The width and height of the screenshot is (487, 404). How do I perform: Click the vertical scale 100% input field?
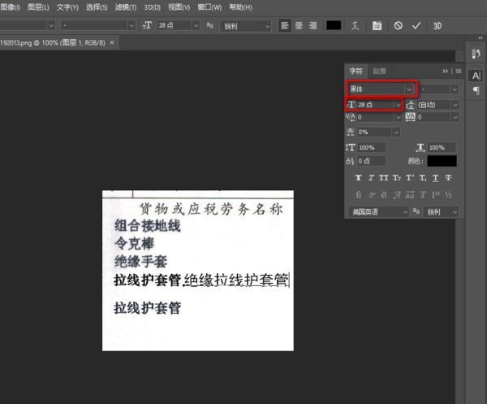click(x=372, y=147)
